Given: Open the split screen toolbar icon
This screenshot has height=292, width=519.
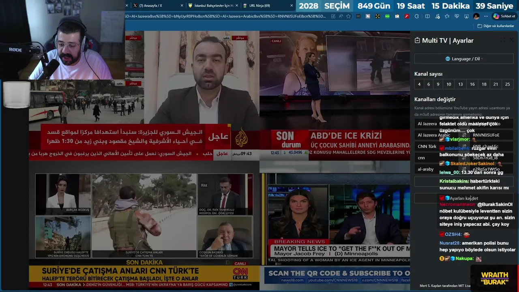Looking at the screenshot, I should 427,16.
